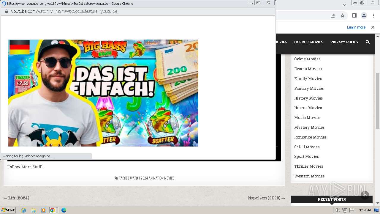Viewport: 380px width, 214px height.
Task: Open the Romance Movies category
Action: pos(311,137)
